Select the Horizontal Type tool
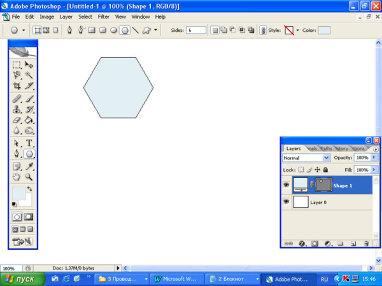 pos(29,143)
